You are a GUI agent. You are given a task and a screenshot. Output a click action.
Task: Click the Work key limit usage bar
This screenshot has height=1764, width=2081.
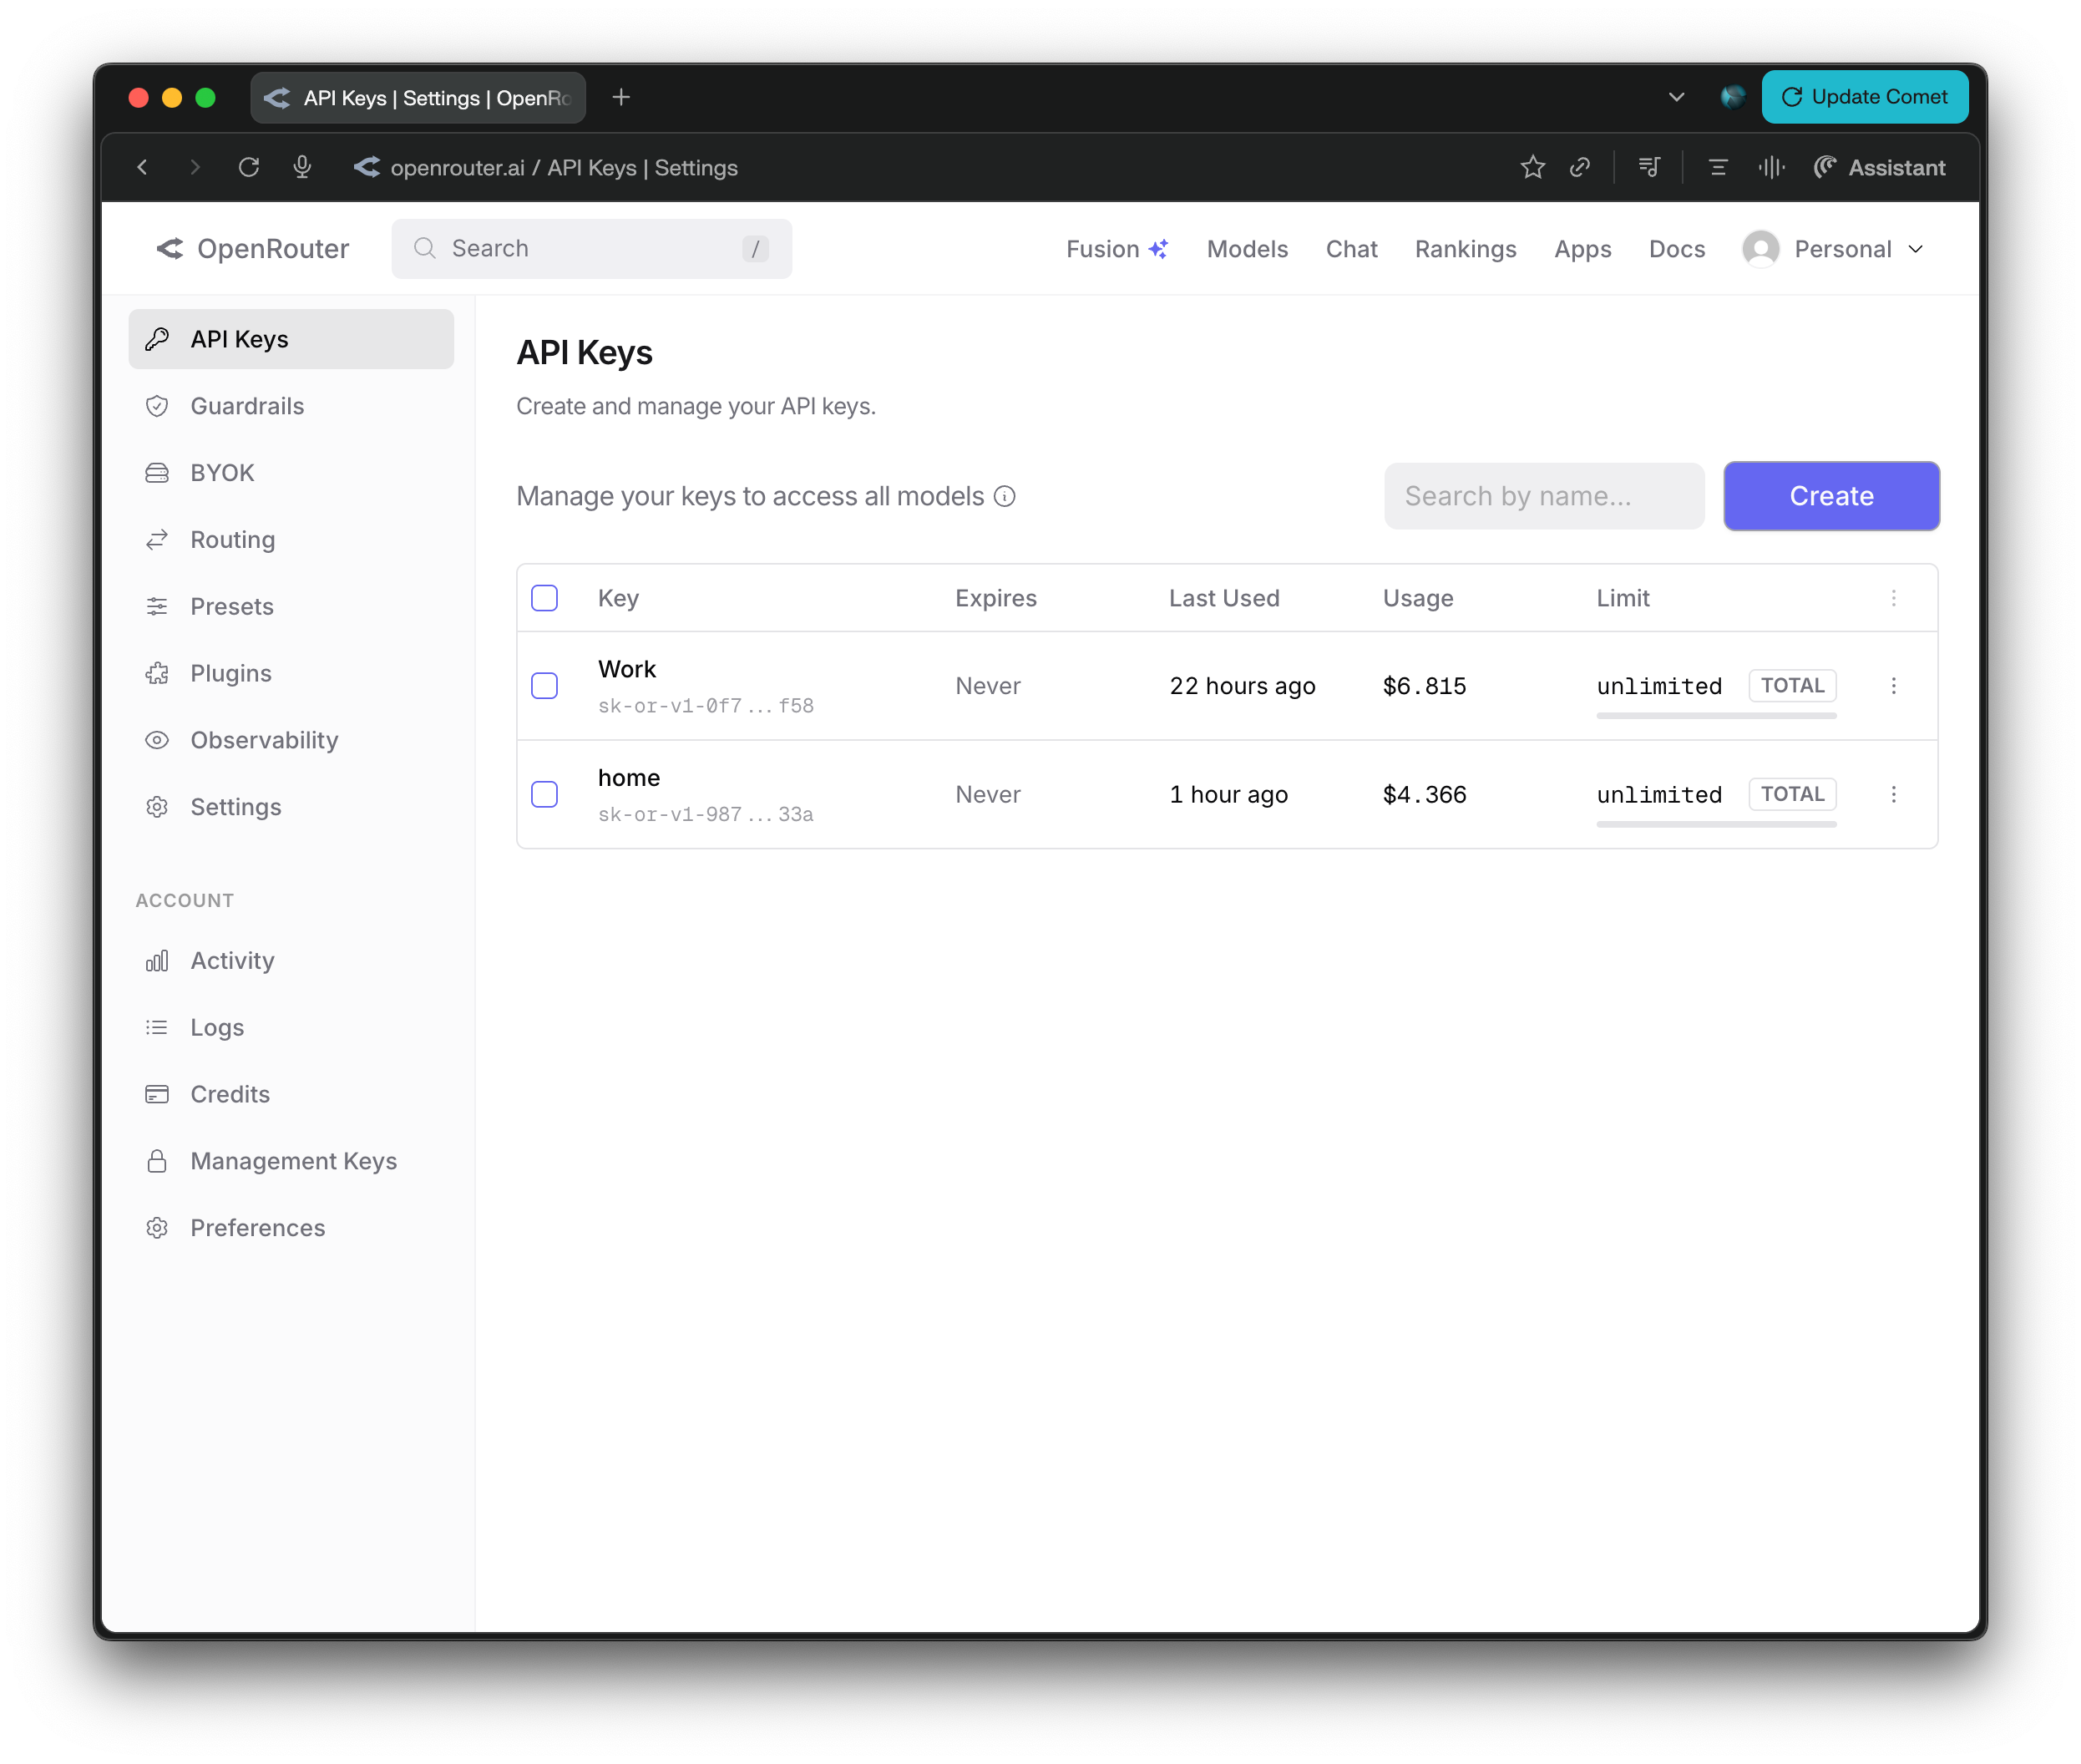point(1716,715)
